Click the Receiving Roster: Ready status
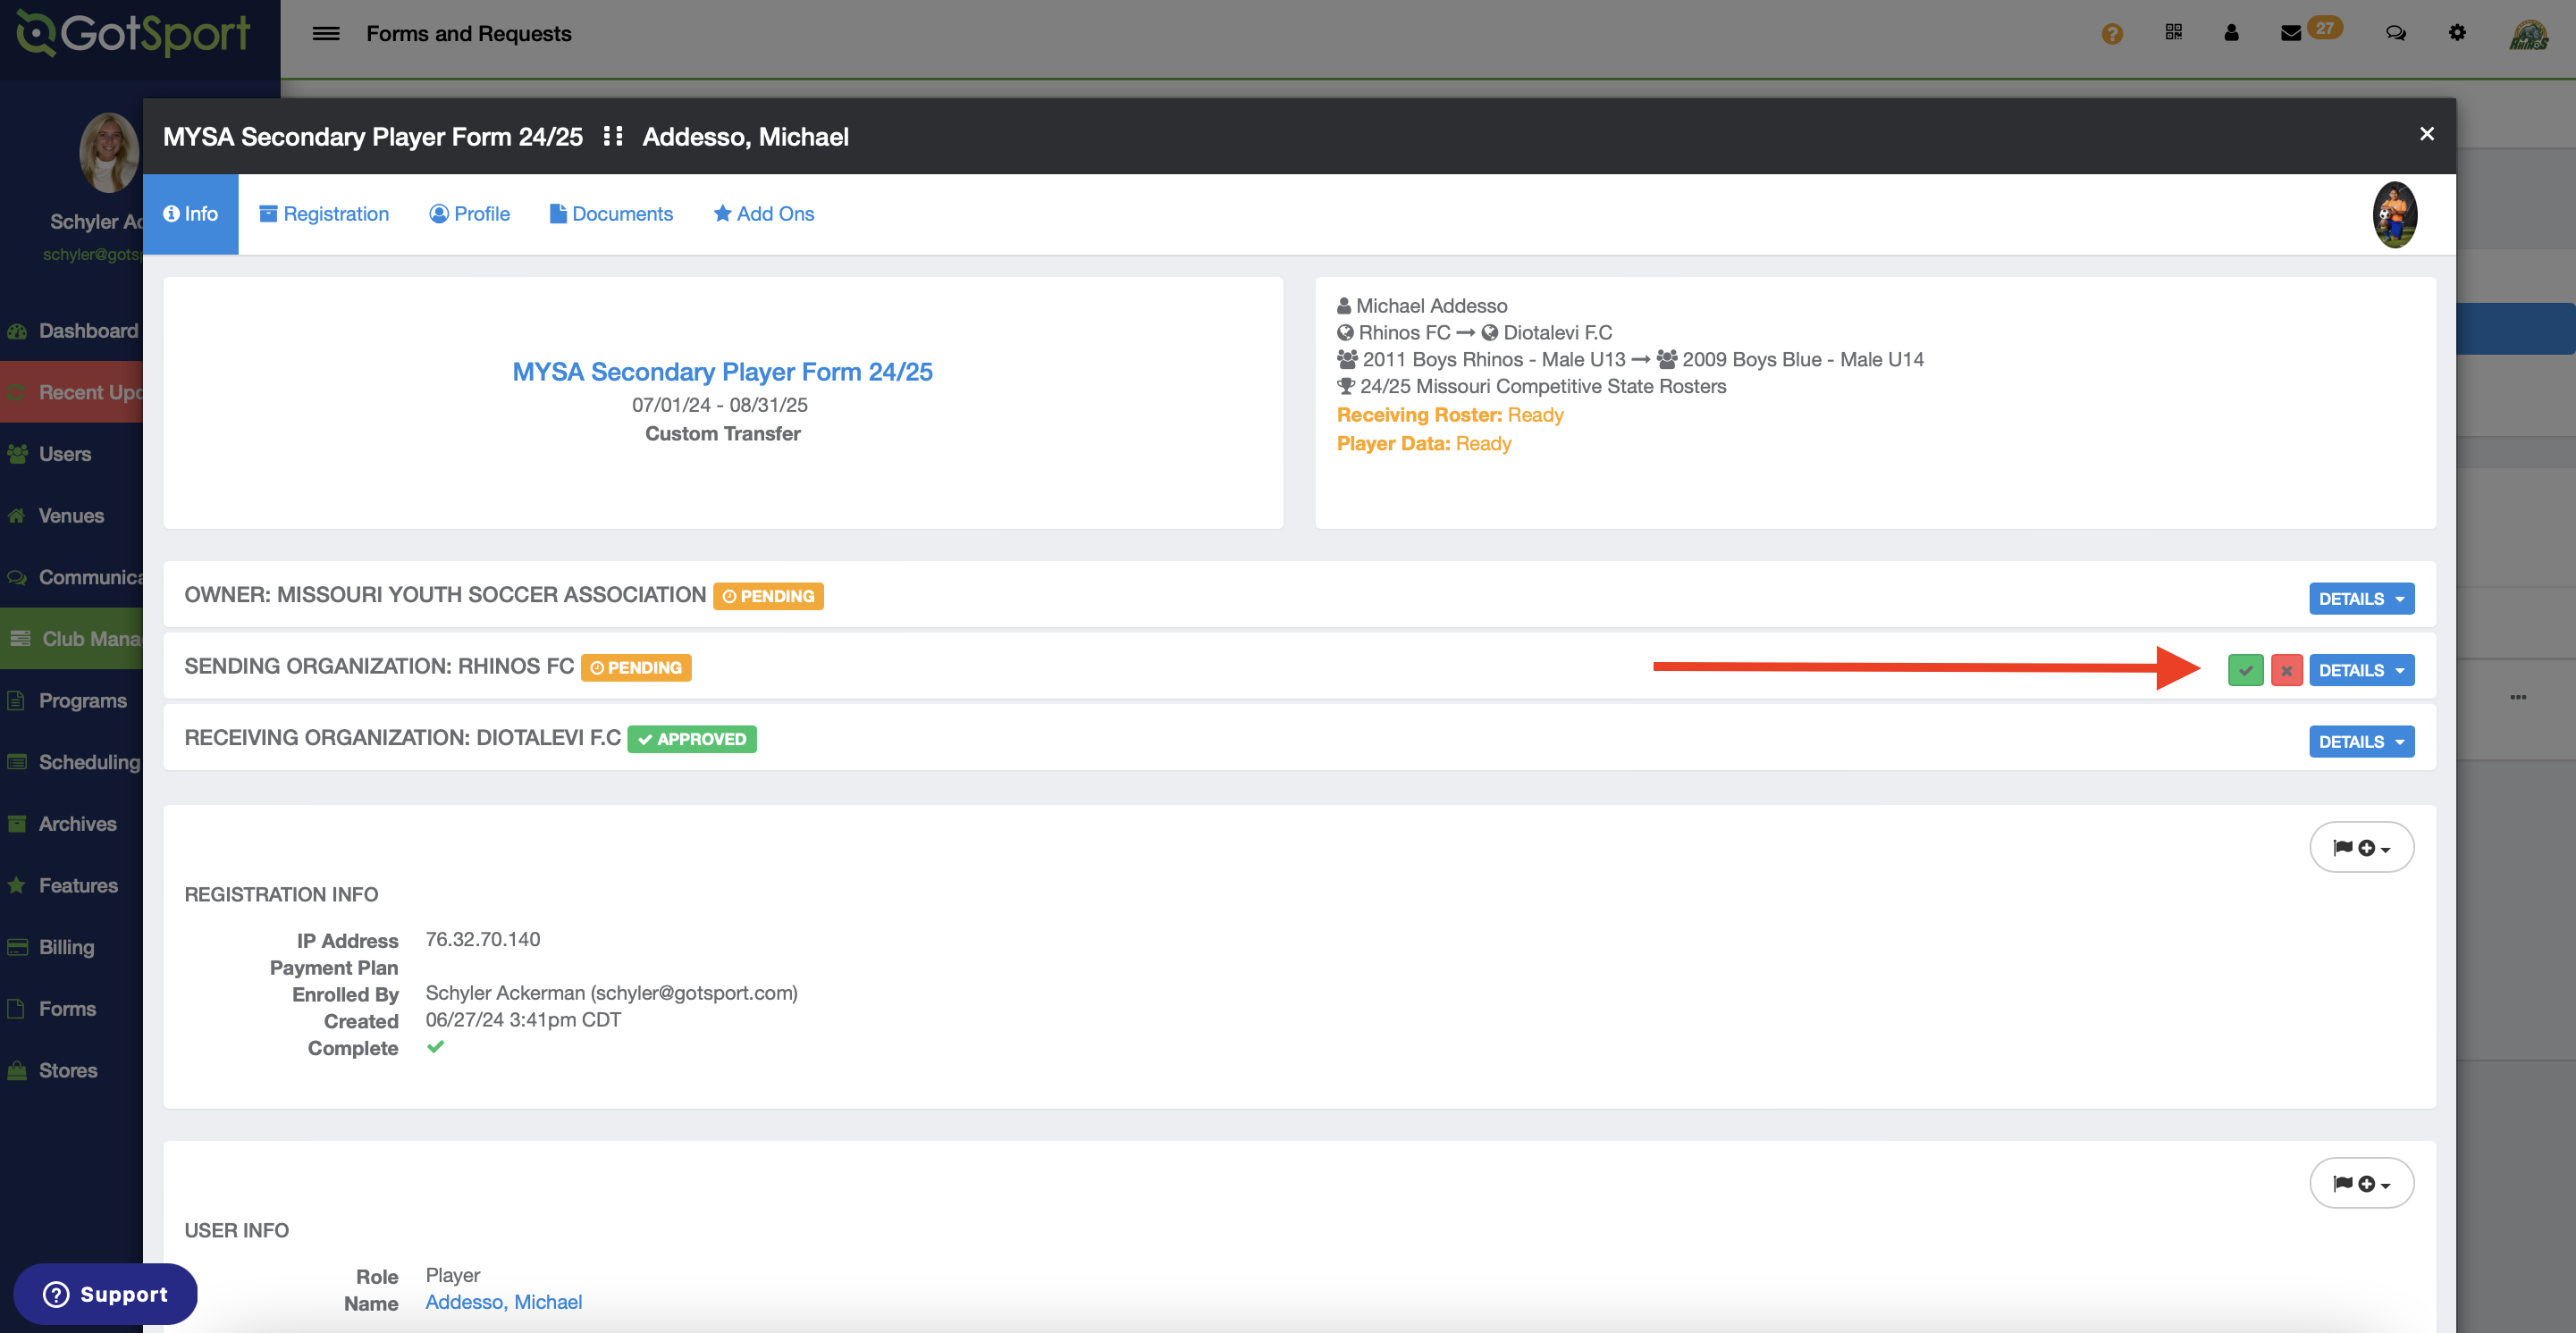 (1450, 415)
